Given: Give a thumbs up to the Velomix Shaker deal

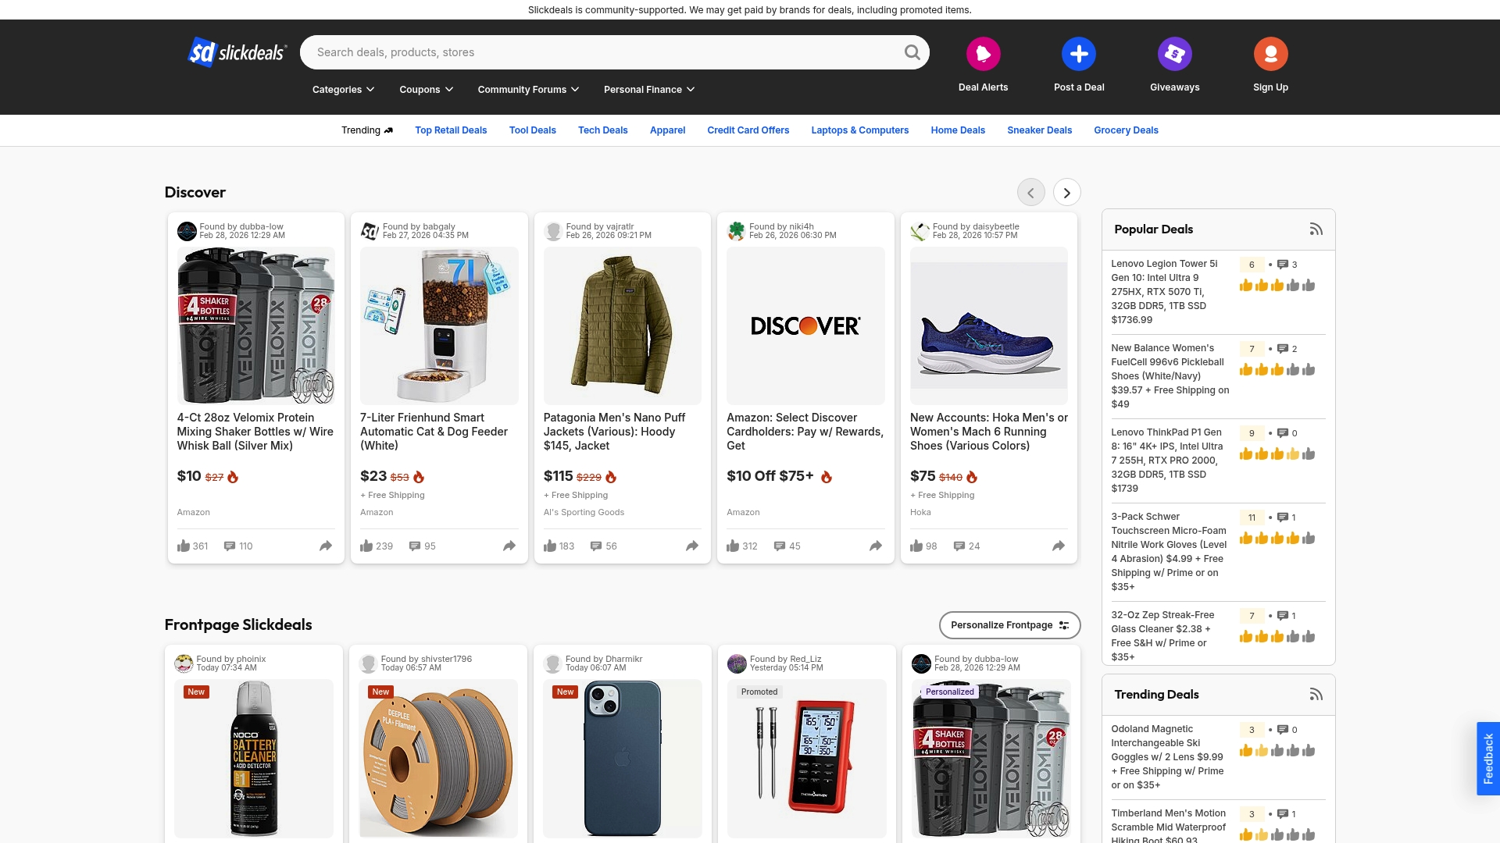Looking at the screenshot, I should tap(183, 546).
